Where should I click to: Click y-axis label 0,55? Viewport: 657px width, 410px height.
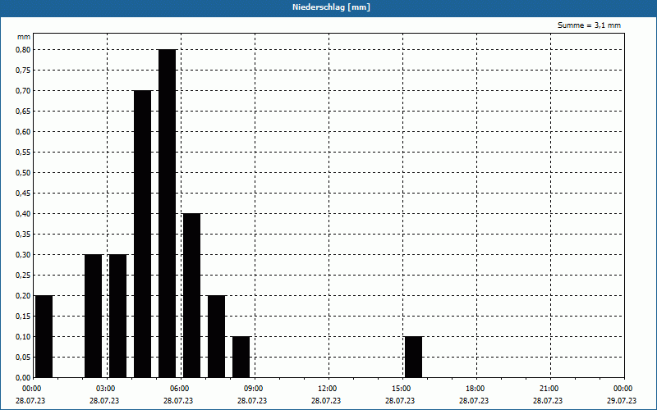click(x=23, y=153)
